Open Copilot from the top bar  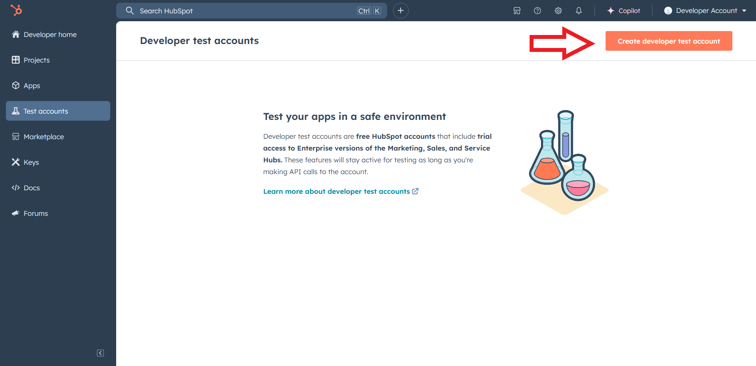pos(623,11)
